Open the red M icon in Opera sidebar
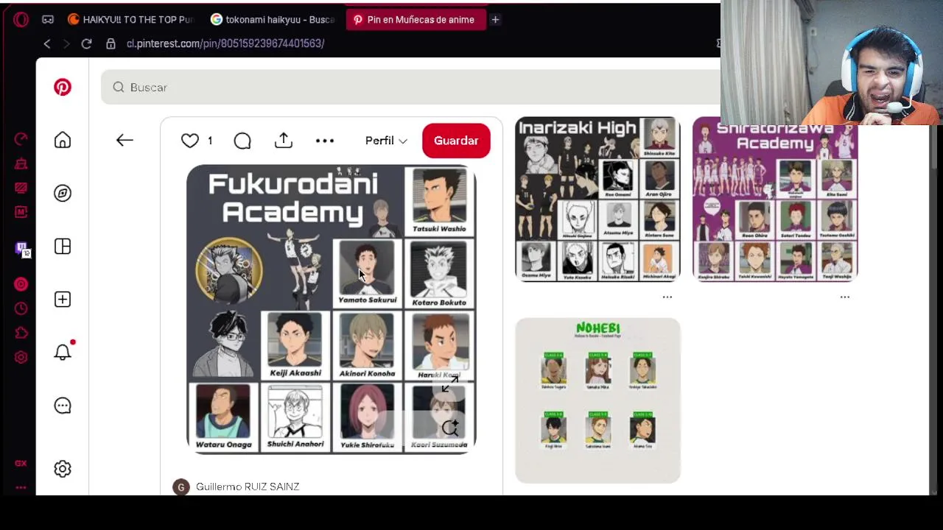The height and width of the screenshot is (530, 943). 21,212
